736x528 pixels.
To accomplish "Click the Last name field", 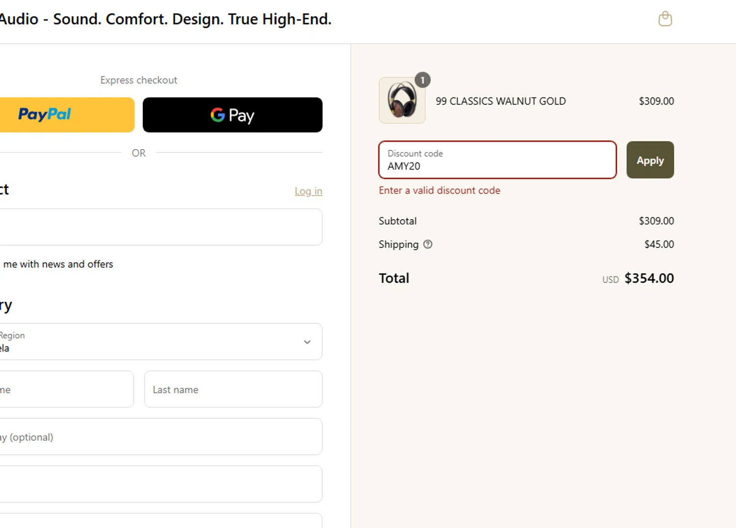I will (x=233, y=389).
